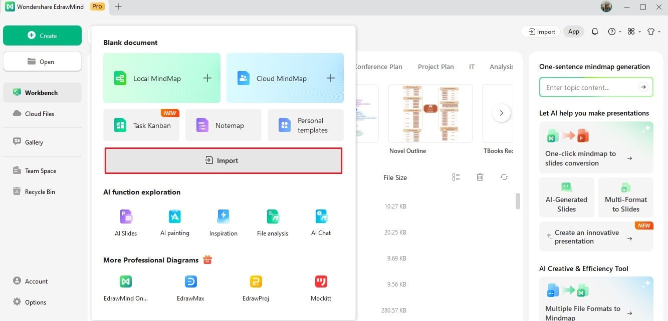668x321 pixels.
Task: Click the trash delete icon above file list
Action: (x=480, y=177)
